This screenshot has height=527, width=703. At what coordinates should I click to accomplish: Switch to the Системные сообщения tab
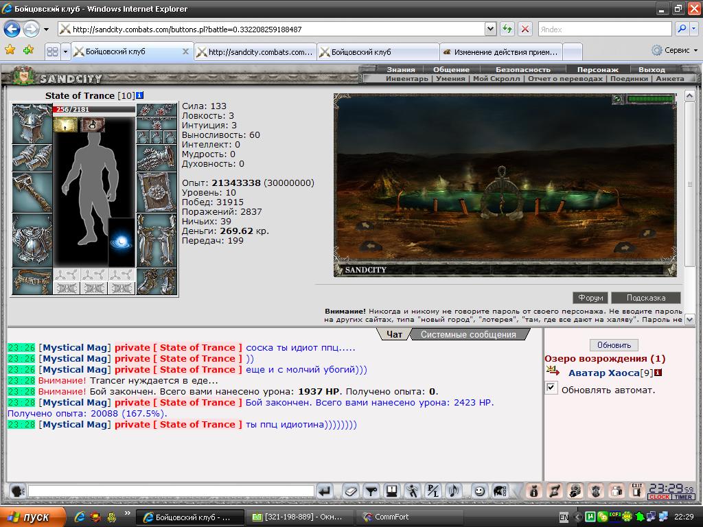click(x=468, y=335)
